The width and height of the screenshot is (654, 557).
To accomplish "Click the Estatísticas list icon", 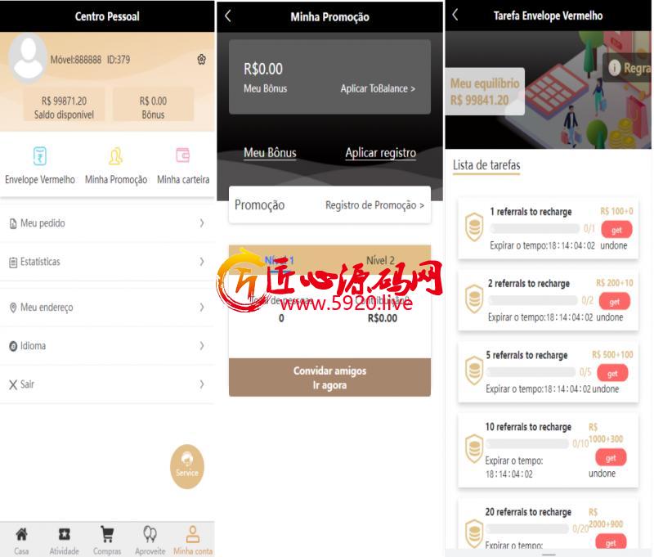I will pyautogui.click(x=13, y=262).
